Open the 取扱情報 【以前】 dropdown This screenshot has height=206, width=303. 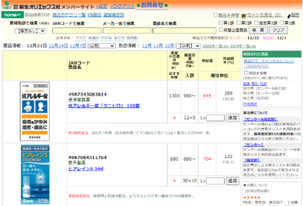188,46
